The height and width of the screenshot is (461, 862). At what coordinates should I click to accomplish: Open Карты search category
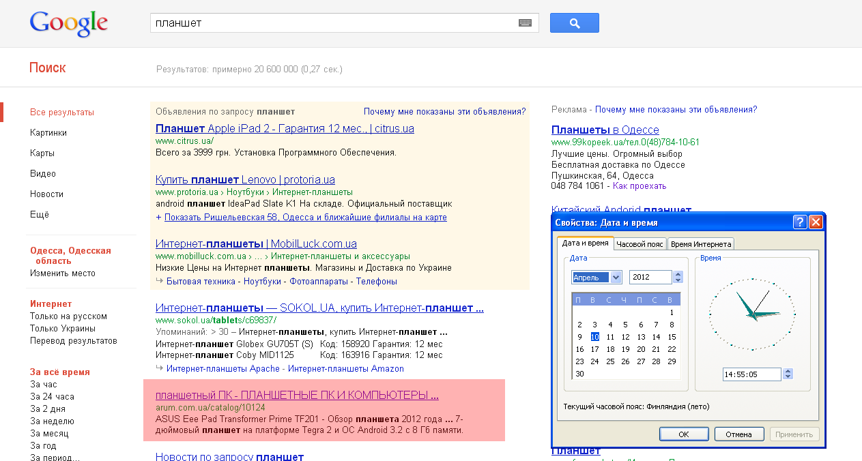(42, 153)
